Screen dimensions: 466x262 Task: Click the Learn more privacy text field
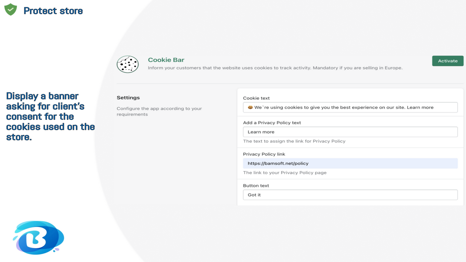pos(350,132)
